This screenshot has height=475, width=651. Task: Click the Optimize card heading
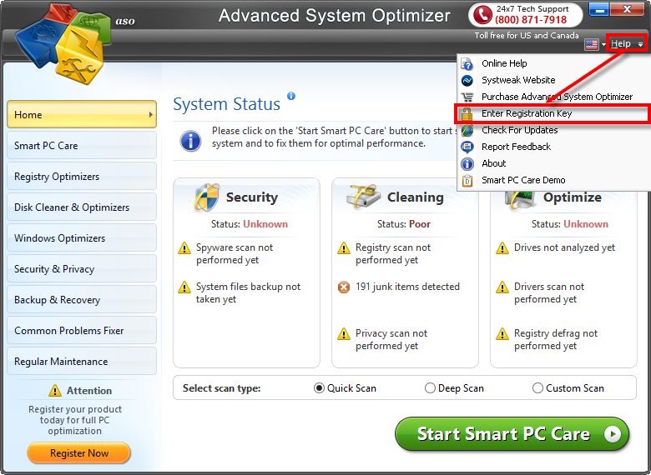coord(572,197)
